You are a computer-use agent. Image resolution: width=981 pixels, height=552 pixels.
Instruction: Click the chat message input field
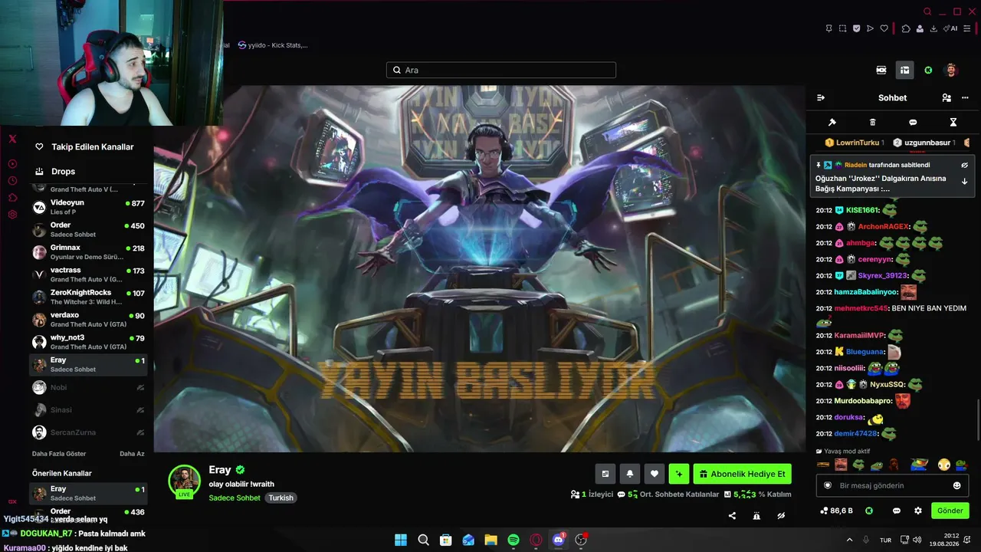pyautogui.click(x=892, y=485)
